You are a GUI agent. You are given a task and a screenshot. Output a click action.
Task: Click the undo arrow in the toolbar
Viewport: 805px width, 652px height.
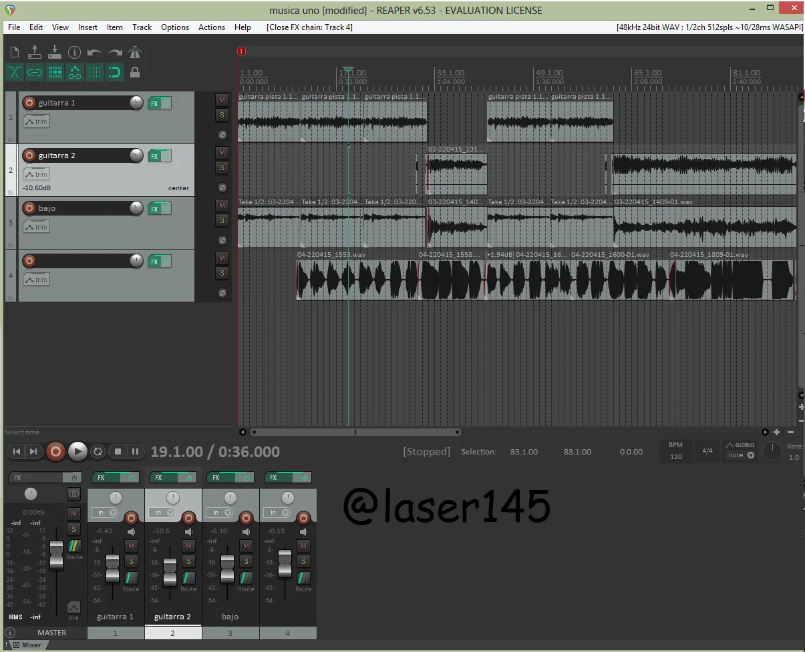(x=94, y=52)
